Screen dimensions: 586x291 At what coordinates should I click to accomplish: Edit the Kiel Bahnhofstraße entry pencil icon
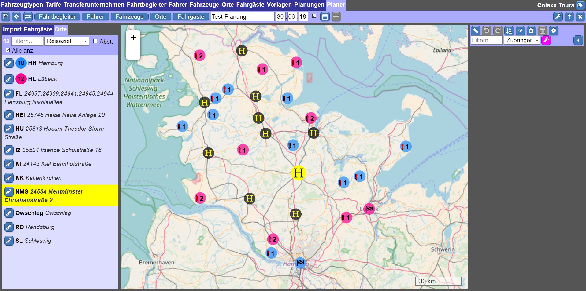click(9, 164)
